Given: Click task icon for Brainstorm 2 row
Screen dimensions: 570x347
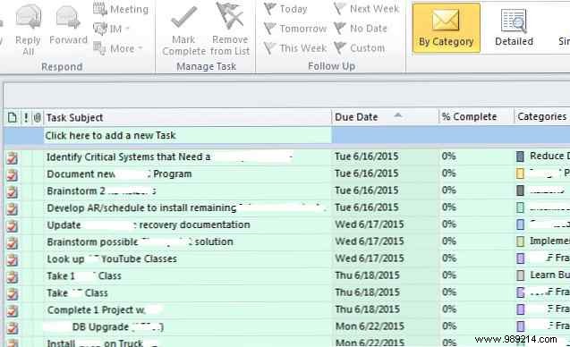Looking at the screenshot, I should [13, 192].
